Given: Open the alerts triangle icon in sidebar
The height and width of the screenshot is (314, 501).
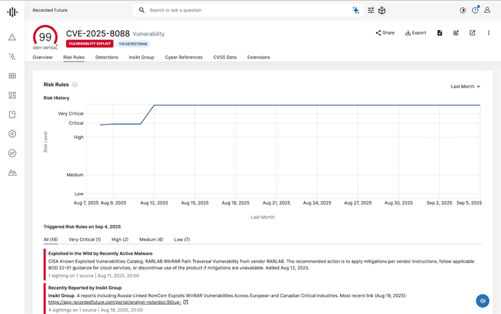Looking at the screenshot, I should point(12,37).
